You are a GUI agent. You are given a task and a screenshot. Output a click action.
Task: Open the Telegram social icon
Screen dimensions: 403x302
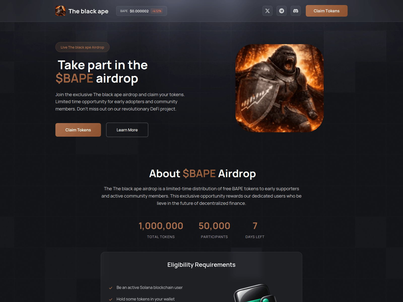point(282,11)
